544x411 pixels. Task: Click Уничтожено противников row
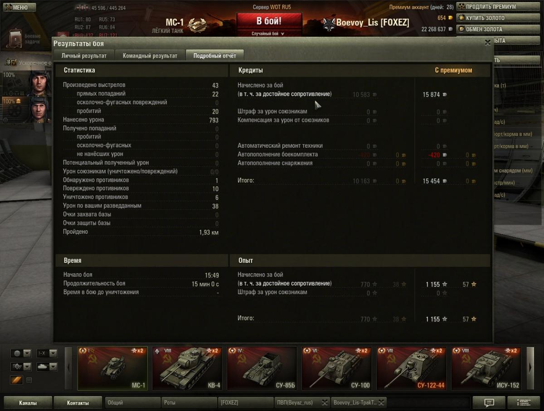click(141, 197)
